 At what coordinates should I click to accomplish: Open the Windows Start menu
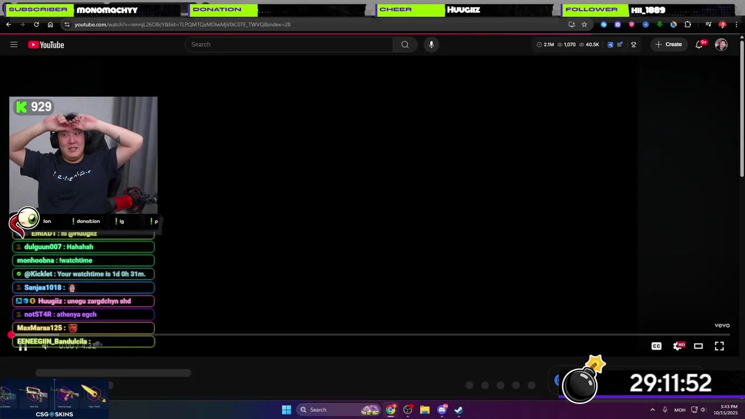[x=286, y=410]
